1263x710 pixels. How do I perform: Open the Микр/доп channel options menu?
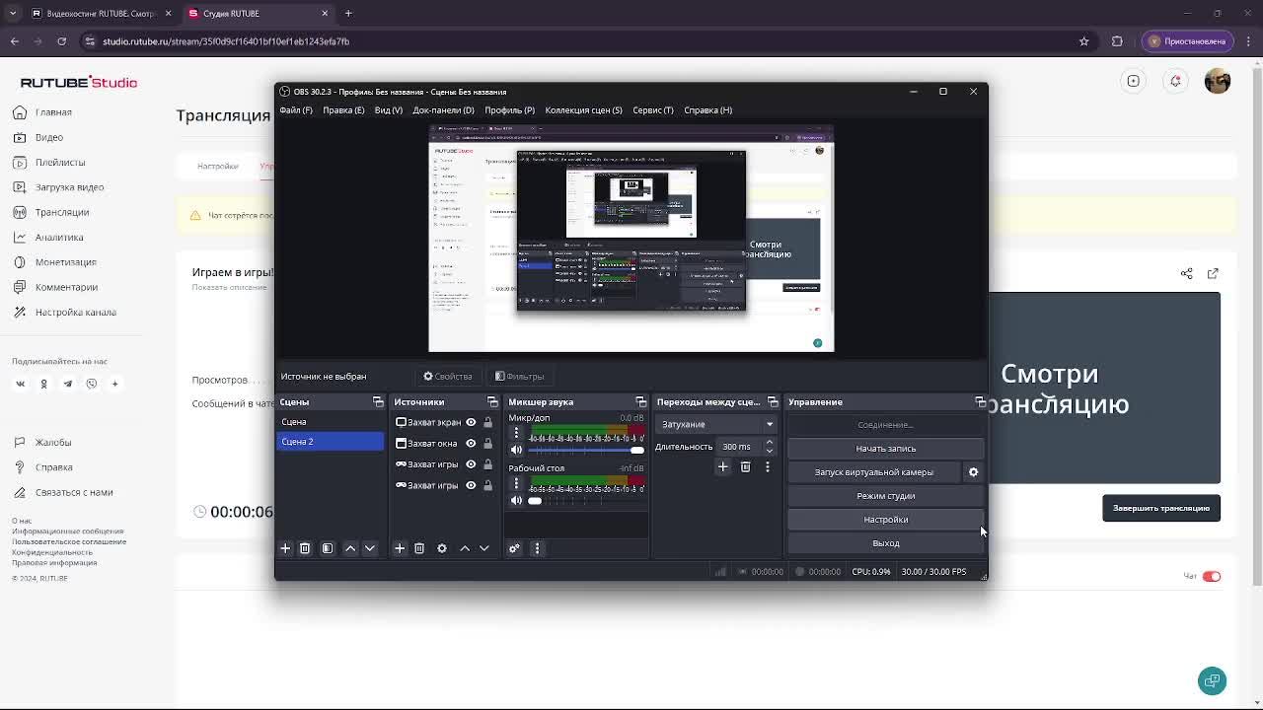point(516,433)
